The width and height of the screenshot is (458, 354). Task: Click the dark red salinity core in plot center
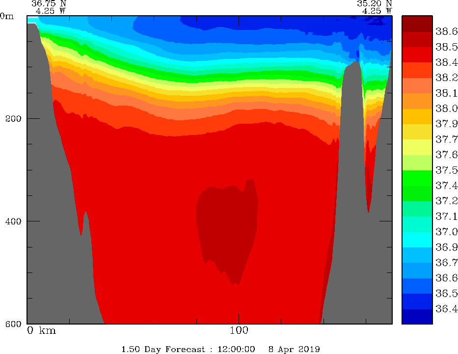coord(227,221)
